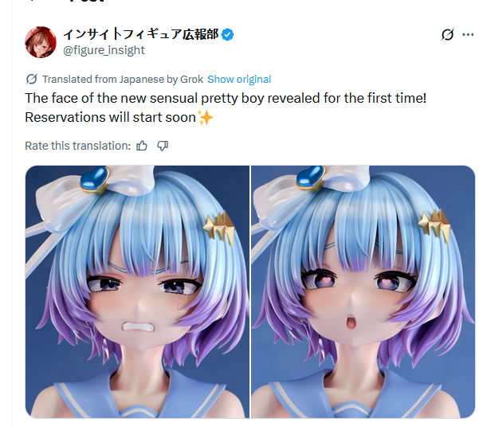The width and height of the screenshot is (479, 426).
Task: Open the three-dot more options menu
Action: (468, 34)
